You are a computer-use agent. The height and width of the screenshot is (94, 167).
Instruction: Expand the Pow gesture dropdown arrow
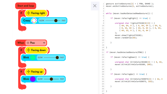(44, 43)
